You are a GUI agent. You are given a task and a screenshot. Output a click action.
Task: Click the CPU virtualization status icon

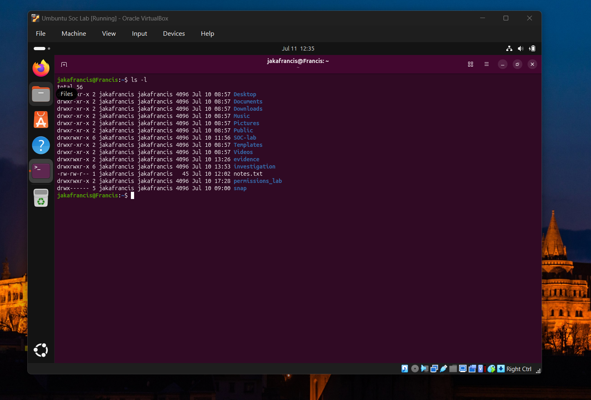[x=481, y=369]
